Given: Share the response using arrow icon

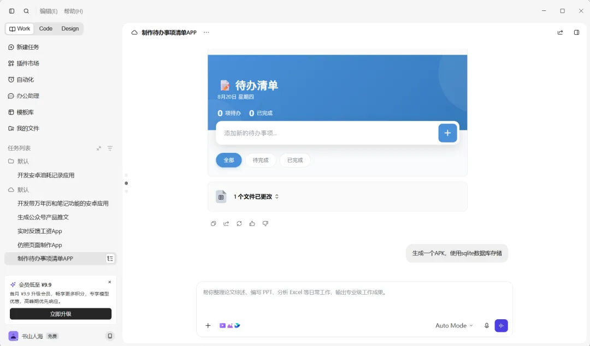Looking at the screenshot, I should pyautogui.click(x=226, y=223).
